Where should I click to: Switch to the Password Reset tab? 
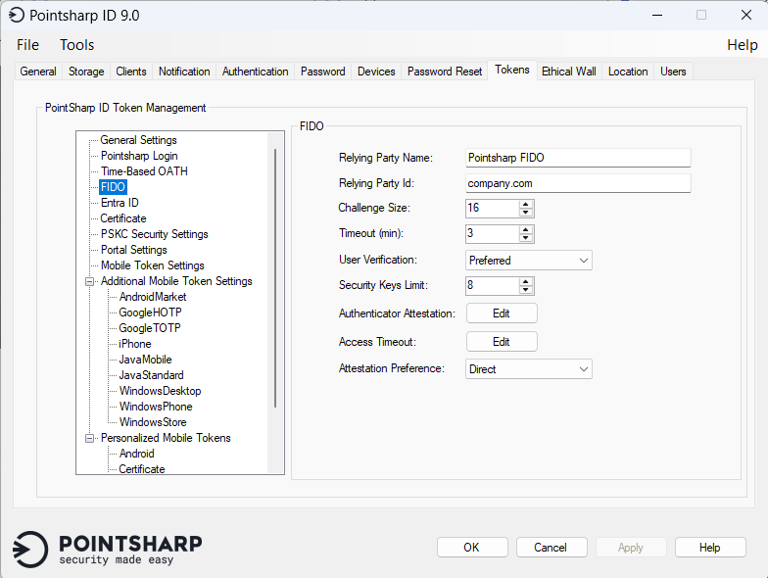445,72
